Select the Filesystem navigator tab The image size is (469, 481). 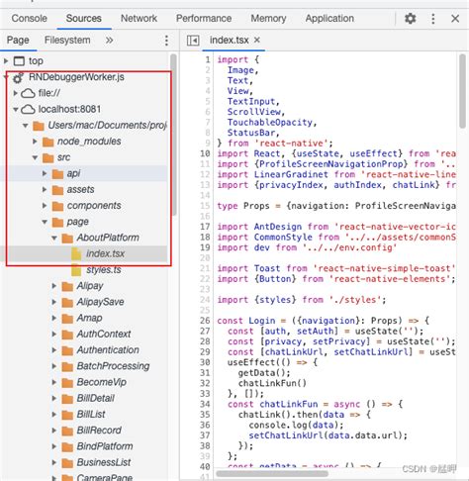pos(67,41)
